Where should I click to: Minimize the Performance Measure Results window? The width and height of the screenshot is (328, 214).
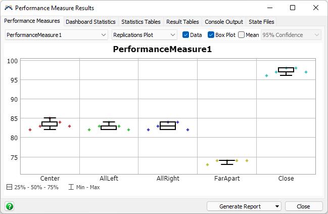coord(269,8)
